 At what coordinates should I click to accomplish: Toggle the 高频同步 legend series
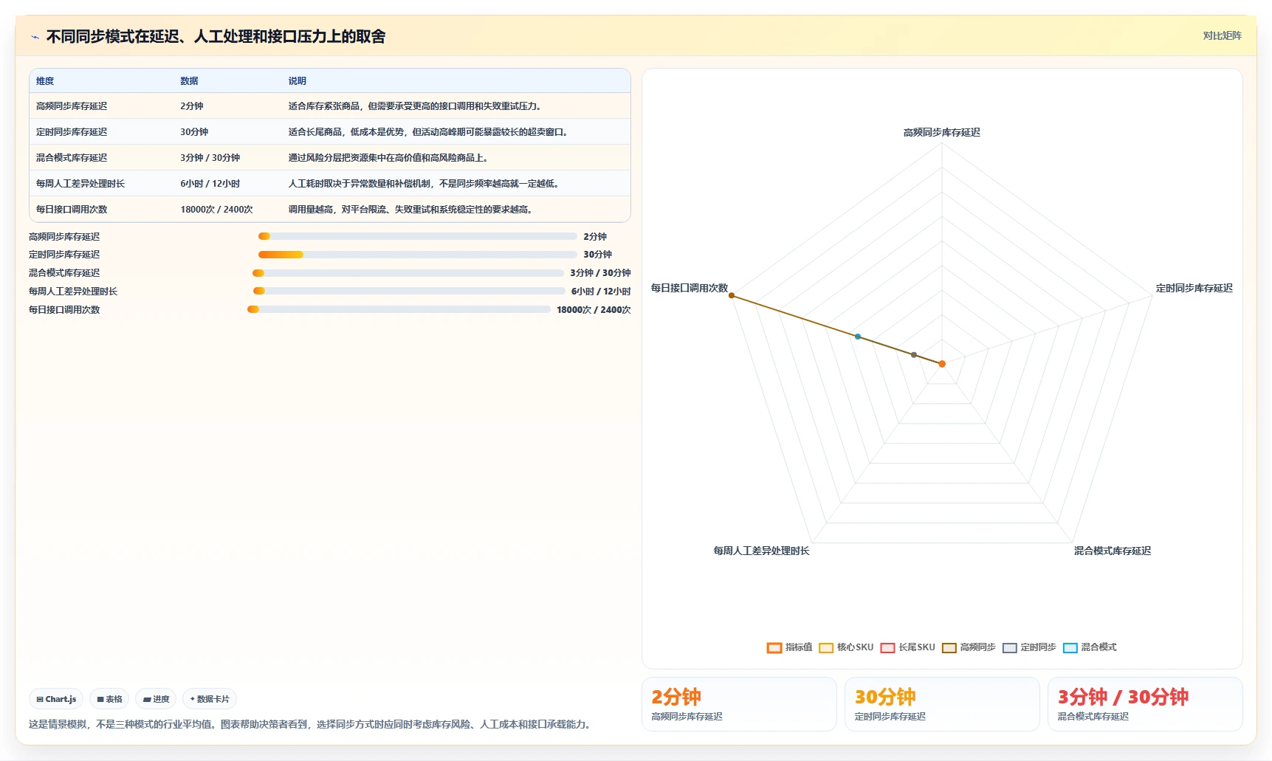pos(969,647)
